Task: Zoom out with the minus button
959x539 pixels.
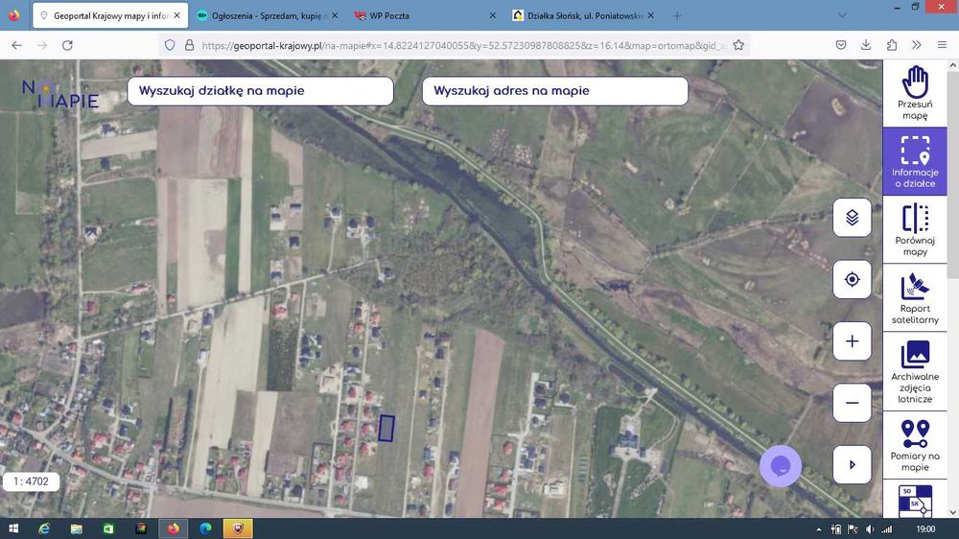Action: point(852,403)
